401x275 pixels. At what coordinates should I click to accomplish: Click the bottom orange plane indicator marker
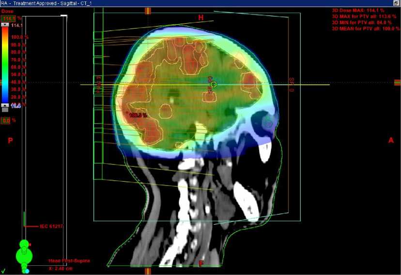[148, 271]
